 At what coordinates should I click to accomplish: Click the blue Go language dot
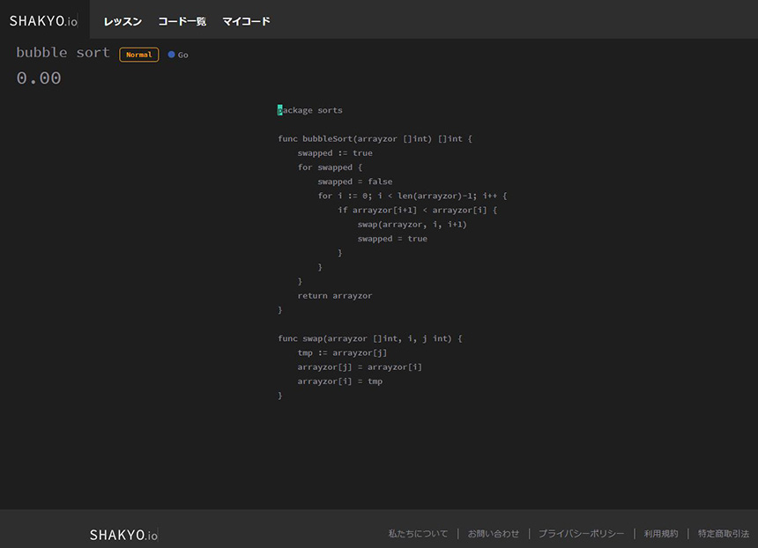(171, 55)
